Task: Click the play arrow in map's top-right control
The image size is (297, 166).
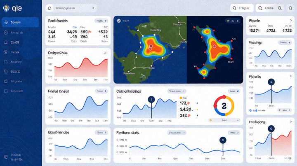Action: (238, 21)
